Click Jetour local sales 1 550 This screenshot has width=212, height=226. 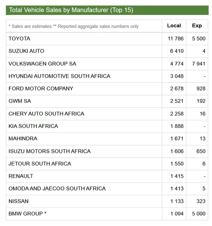177,164
